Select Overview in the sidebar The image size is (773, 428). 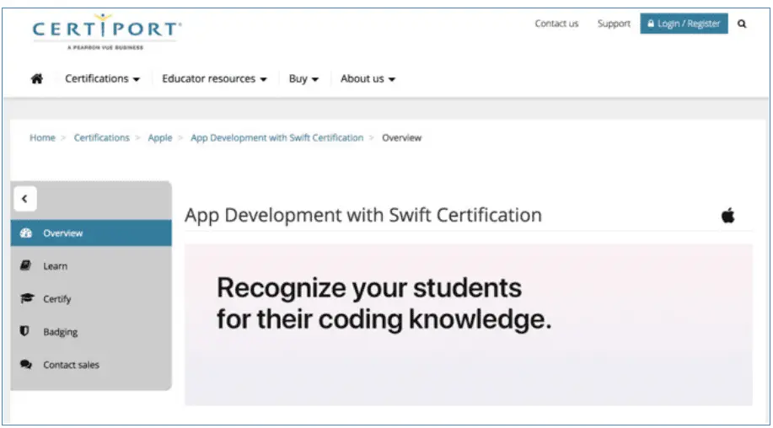click(x=91, y=233)
